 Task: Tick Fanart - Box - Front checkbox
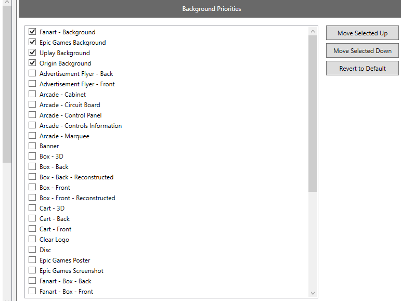32,291
